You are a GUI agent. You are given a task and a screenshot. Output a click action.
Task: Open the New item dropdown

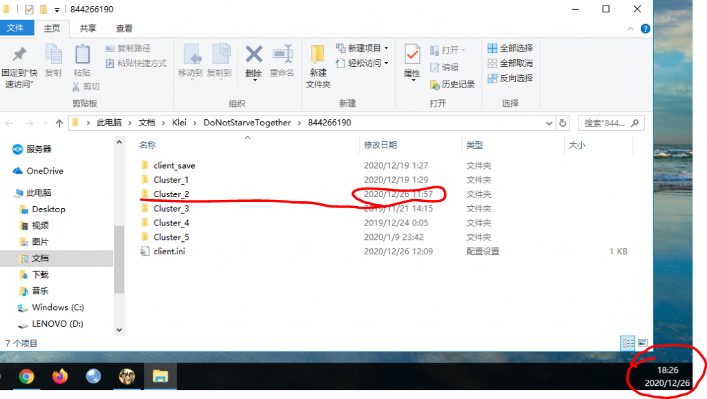click(362, 48)
